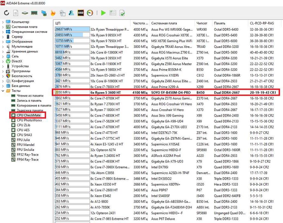This screenshot has width=283, height=223.
Task: Click the memory module toolbar icon
Action: (34, 13)
